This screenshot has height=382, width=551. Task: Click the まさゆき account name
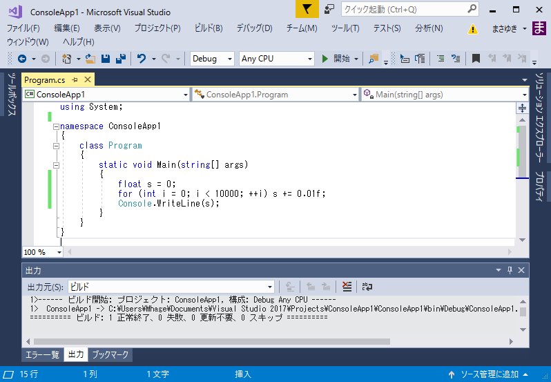(505, 28)
